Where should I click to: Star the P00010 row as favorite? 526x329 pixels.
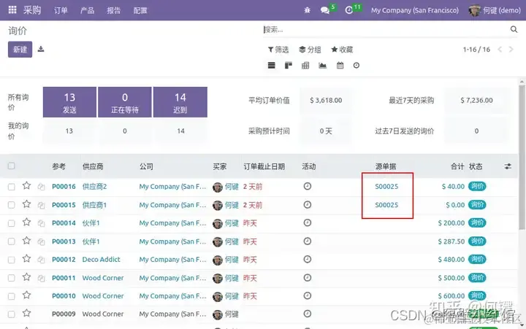point(26,295)
